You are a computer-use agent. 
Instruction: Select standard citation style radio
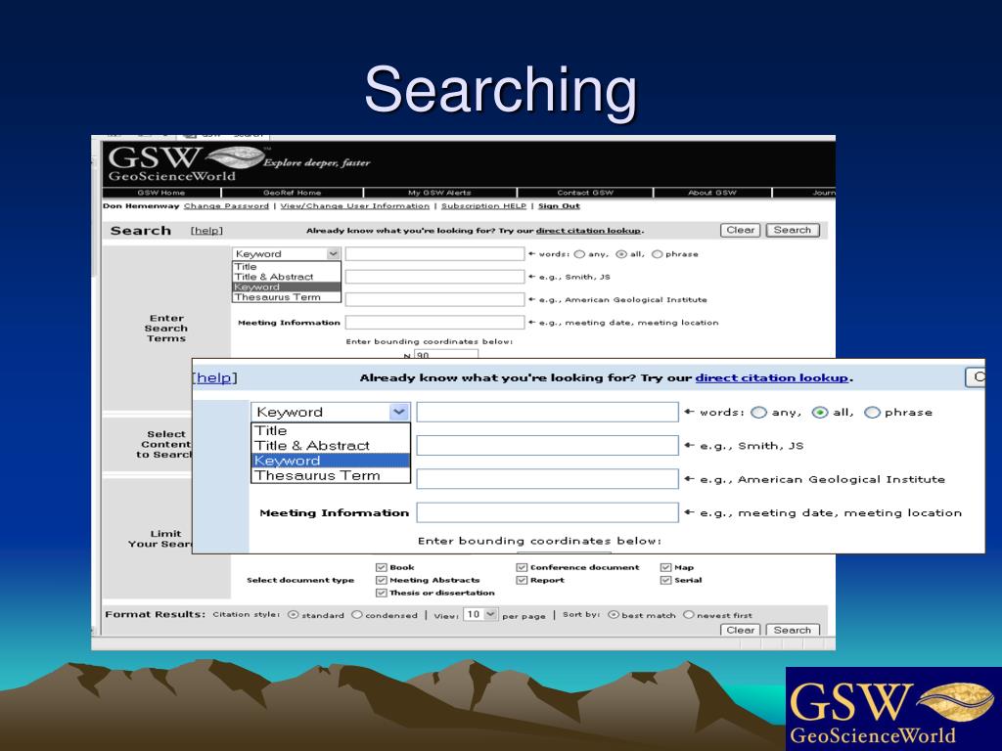pyautogui.click(x=293, y=614)
